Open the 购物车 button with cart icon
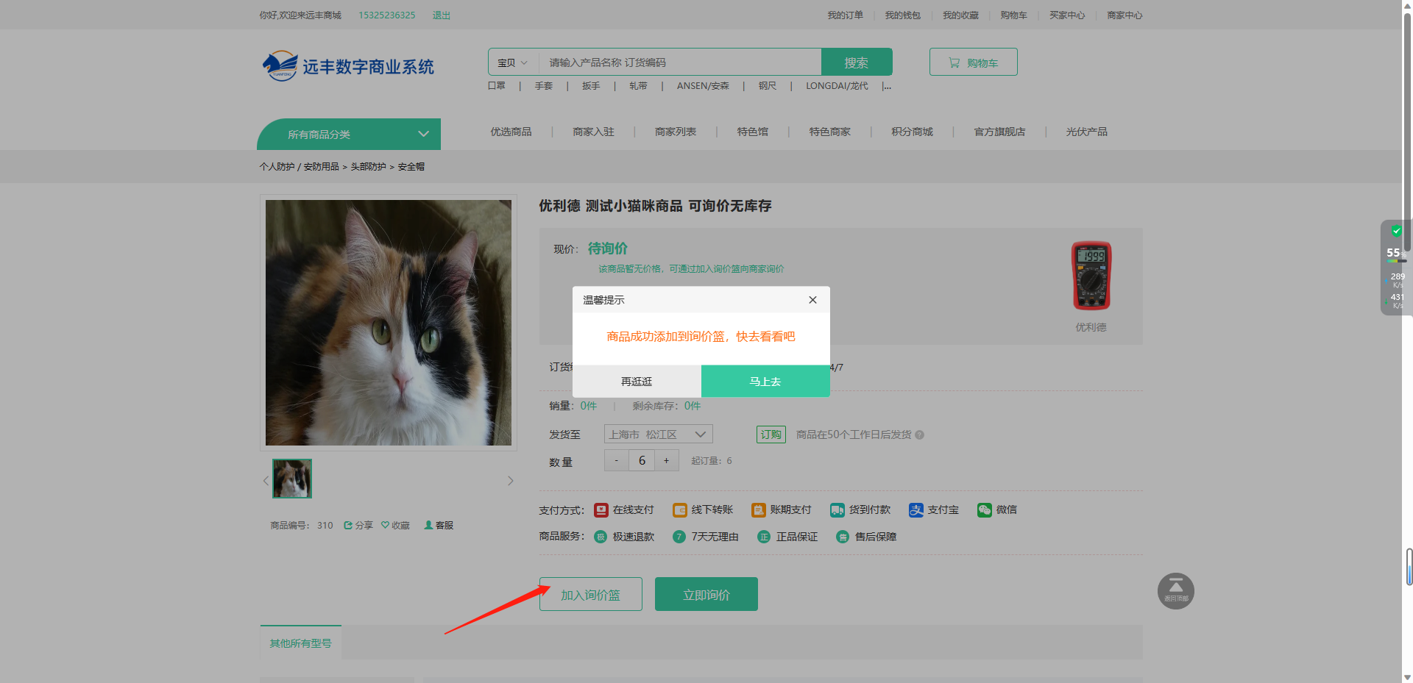The height and width of the screenshot is (683, 1413). [973, 62]
